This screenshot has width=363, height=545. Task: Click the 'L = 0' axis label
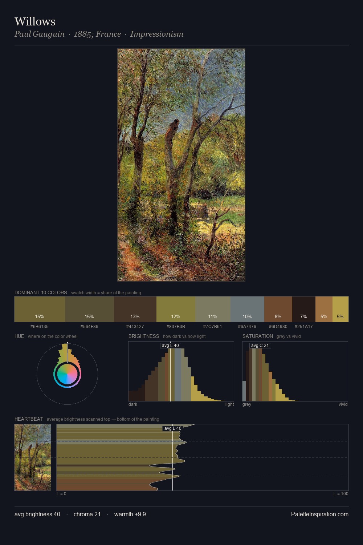pyautogui.click(x=61, y=494)
